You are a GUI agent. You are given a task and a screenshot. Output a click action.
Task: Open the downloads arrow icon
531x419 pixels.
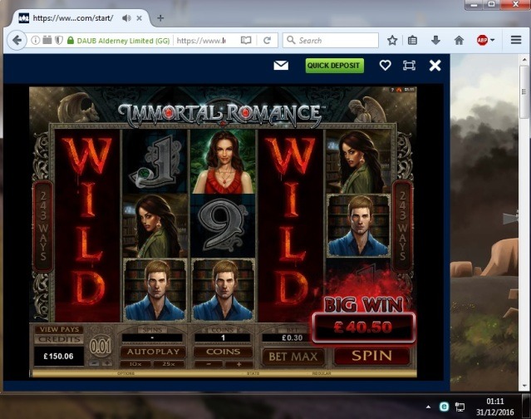(435, 41)
